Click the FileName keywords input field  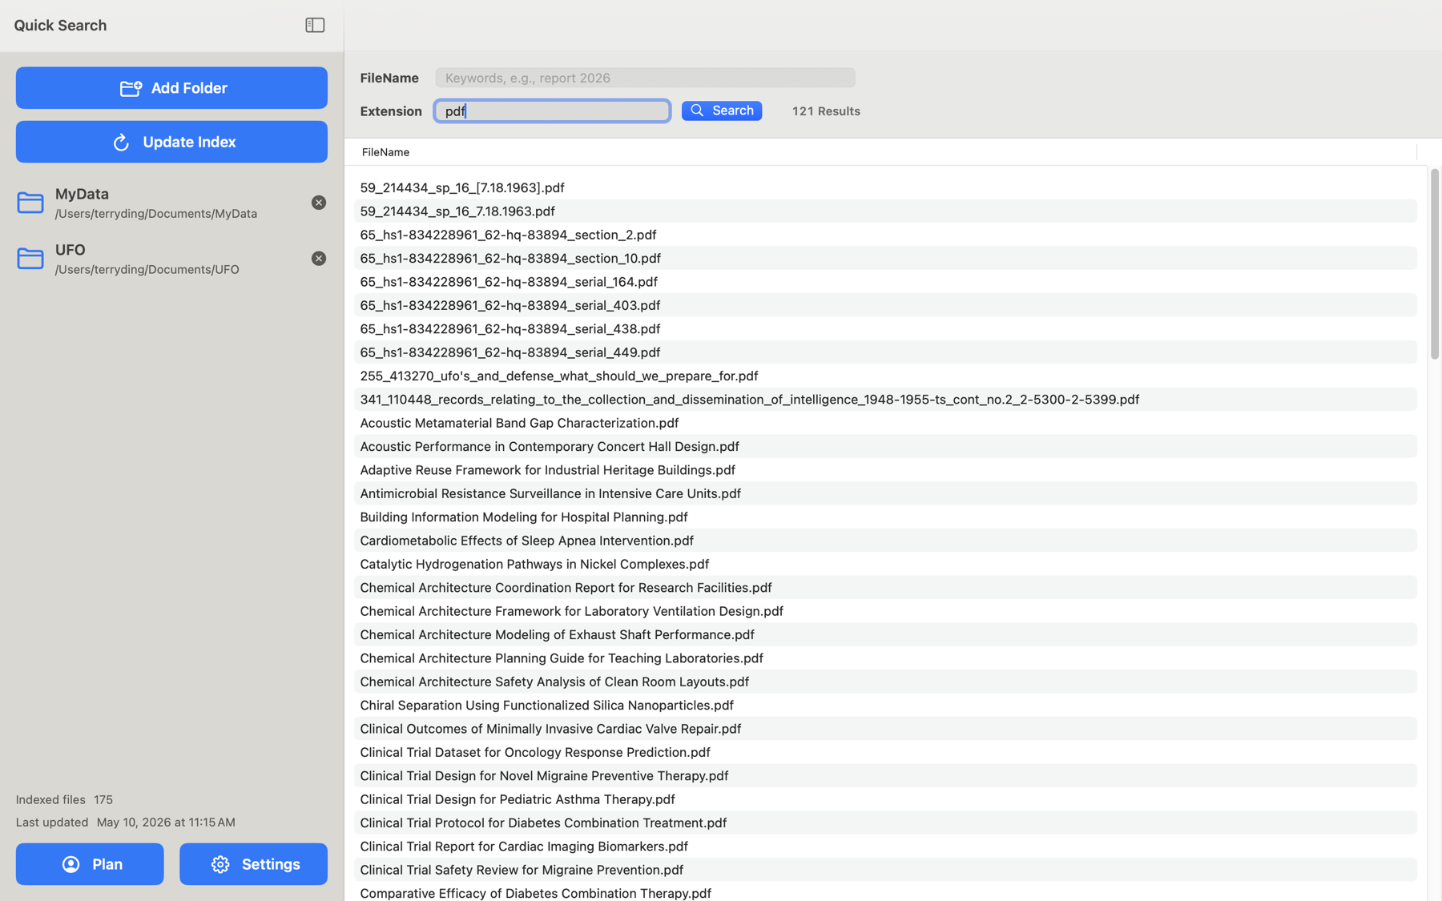645,78
